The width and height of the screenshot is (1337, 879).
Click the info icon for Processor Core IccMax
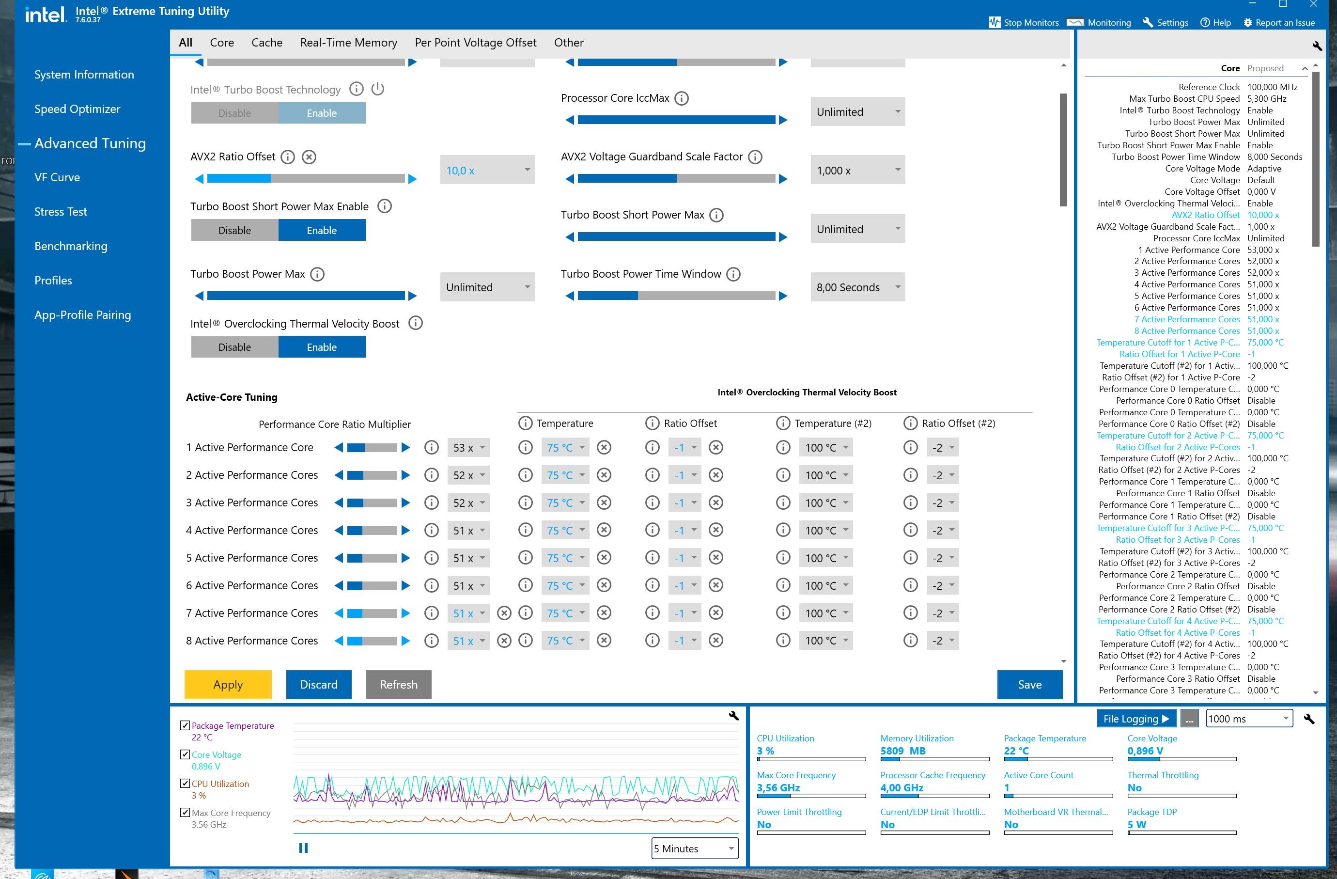click(x=681, y=98)
